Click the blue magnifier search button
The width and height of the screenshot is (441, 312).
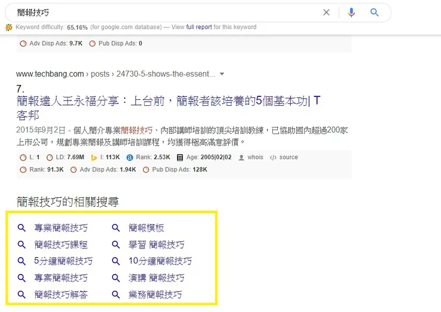point(374,12)
